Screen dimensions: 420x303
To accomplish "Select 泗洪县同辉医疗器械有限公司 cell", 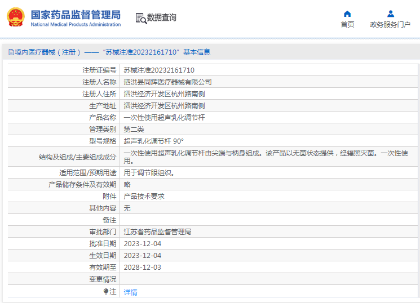I will 167,82.
